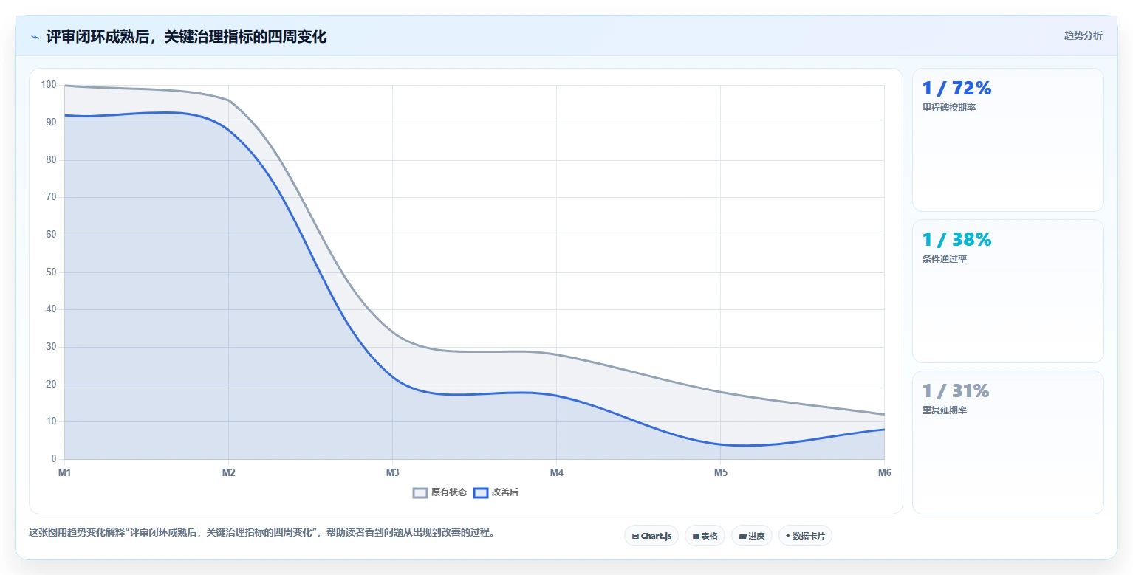Click the caption text below the chart

[261, 532]
